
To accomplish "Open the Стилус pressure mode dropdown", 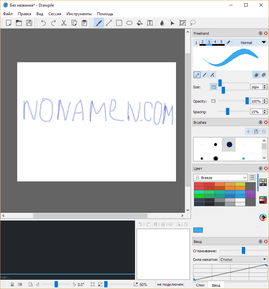I will [244, 259].
